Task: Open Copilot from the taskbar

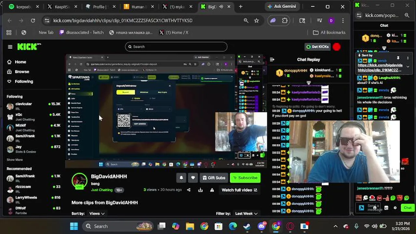Action: (x=175, y=226)
